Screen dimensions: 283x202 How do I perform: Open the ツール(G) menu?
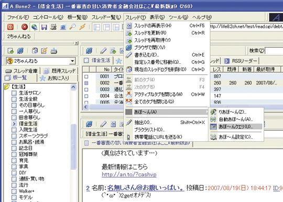pos(178,17)
